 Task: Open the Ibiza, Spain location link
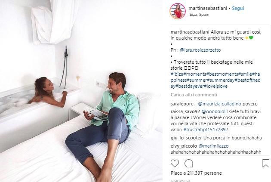(x=199, y=15)
